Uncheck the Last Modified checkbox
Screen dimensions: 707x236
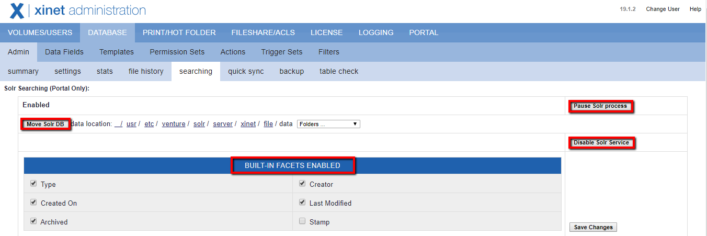tap(302, 203)
